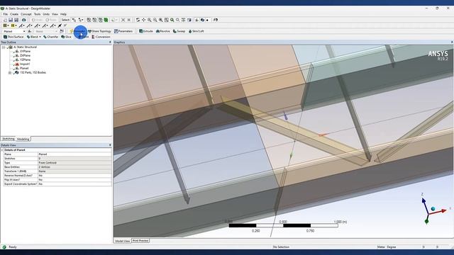Collapse the Details of Plane4 section
Image resolution: width=454 pixels, height=255 pixels.
click(x=2, y=150)
